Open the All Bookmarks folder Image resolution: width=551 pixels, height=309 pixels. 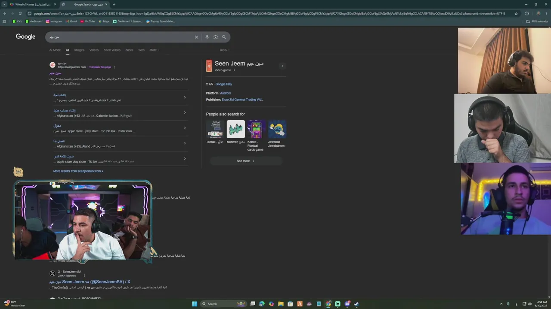(537, 21)
